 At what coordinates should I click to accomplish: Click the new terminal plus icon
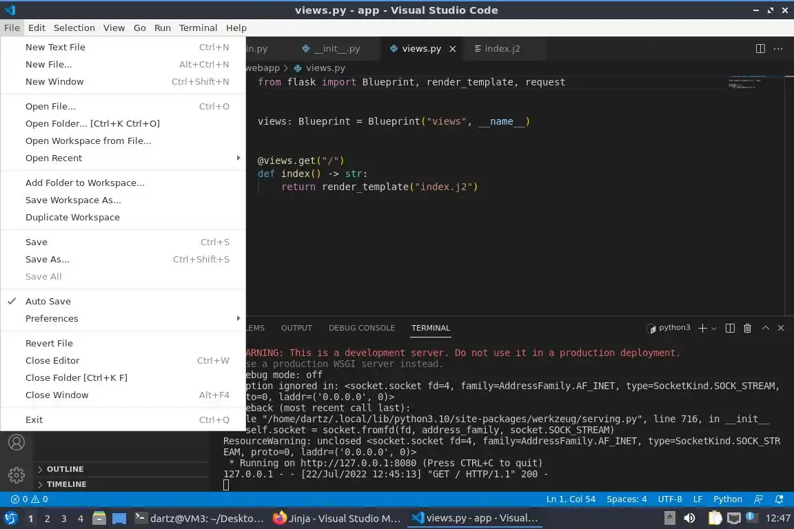point(702,328)
